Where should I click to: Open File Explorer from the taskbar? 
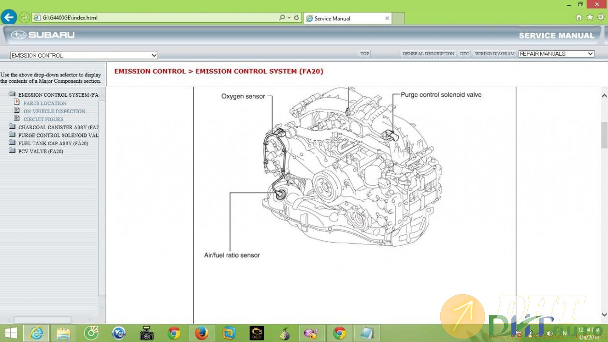[64, 333]
